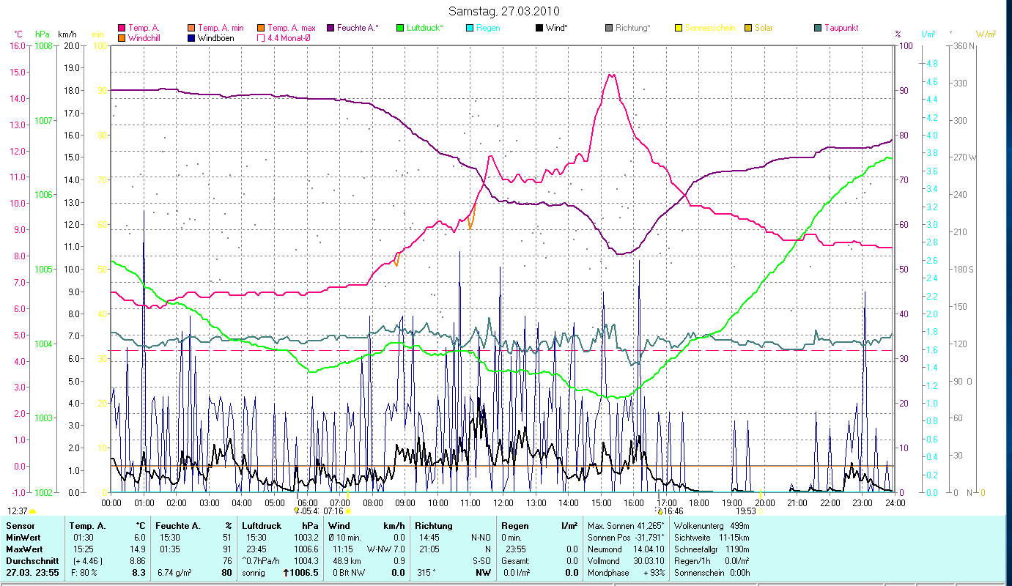Click the Temp. A. pink legend square
The width and height of the screenshot is (1012, 586).
122,28
